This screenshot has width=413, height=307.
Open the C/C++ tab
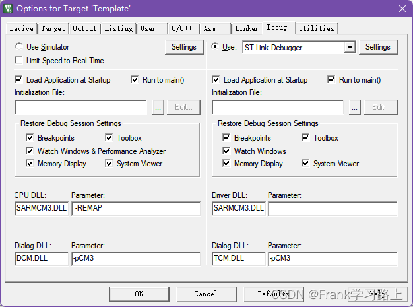pos(183,28)
